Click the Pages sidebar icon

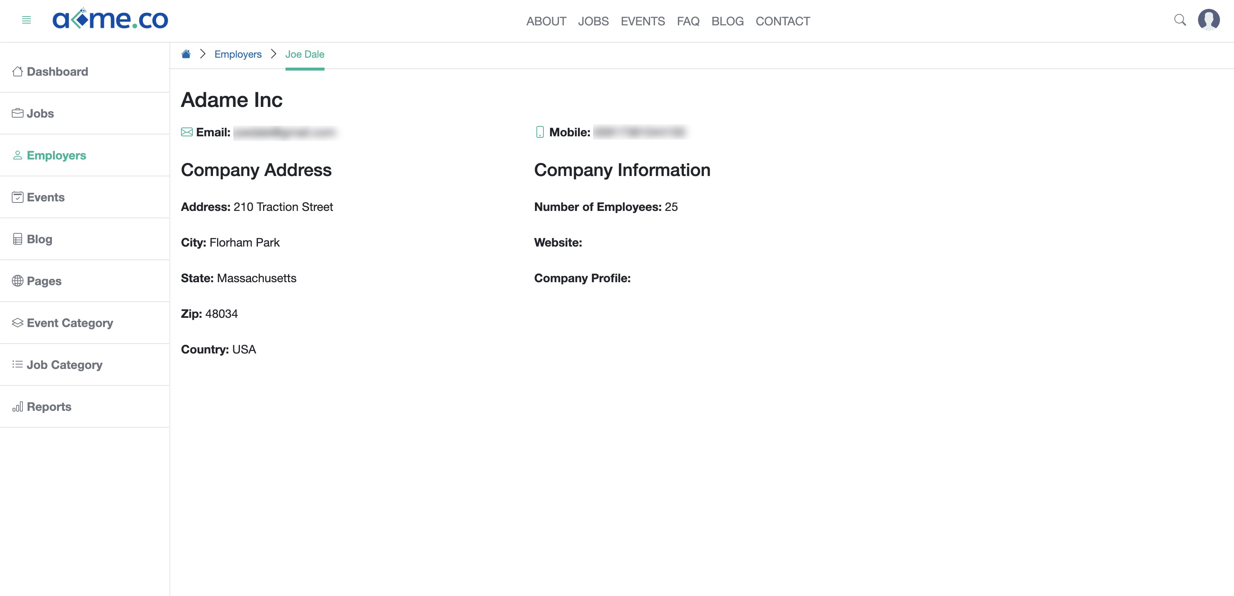pos(17,281)
